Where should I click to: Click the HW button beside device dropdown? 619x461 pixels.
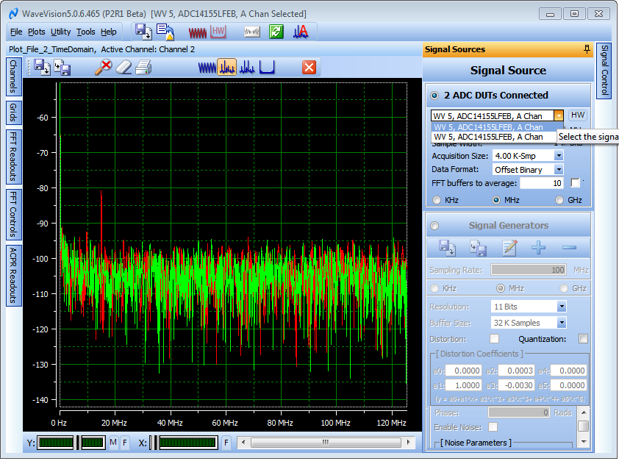[x=579, y=115]
